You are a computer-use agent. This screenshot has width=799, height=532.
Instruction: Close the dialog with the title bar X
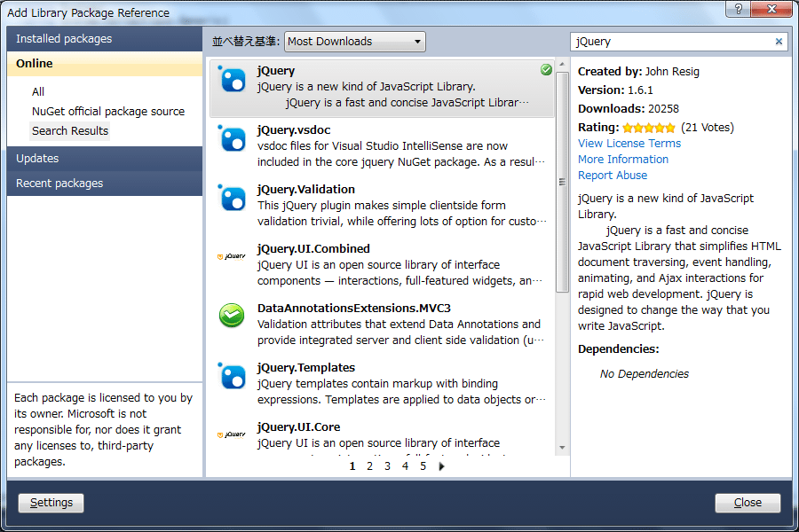point(771,9)
